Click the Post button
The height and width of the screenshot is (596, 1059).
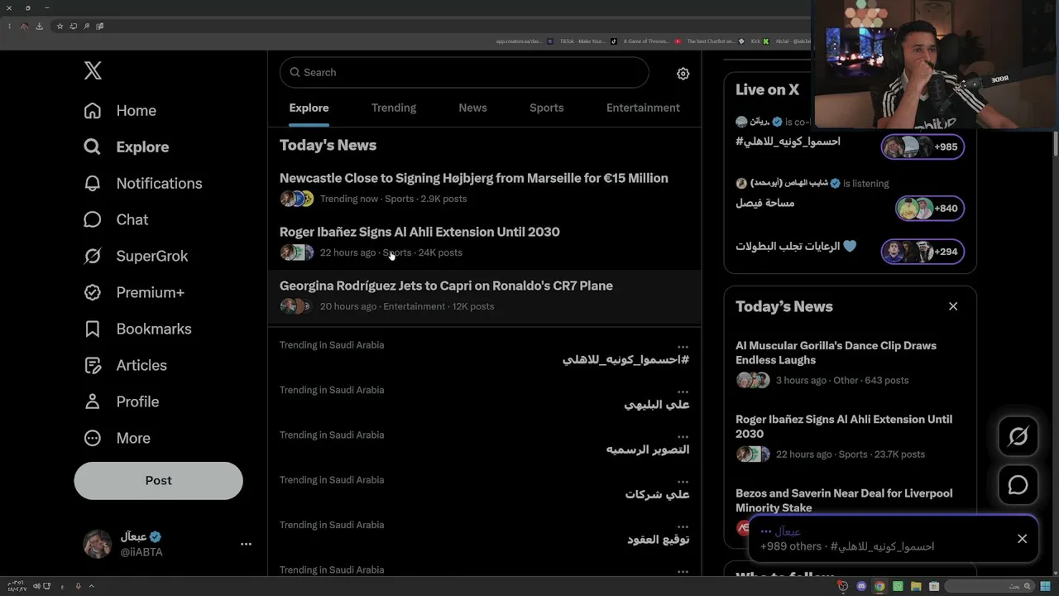(x=158, y=480)
